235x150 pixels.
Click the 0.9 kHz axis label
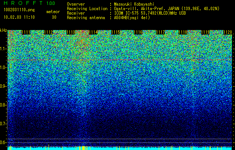pyautogui.click(x=3, y=86)
